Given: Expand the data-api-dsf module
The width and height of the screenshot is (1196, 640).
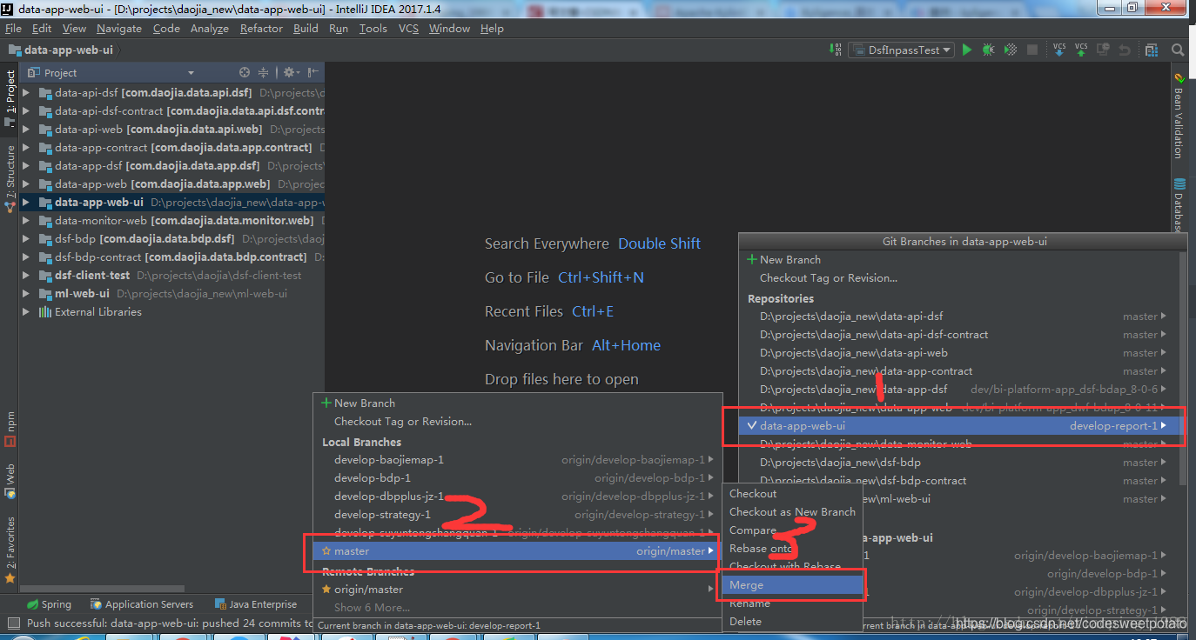Looking at the screenshot, I should 26,93.
